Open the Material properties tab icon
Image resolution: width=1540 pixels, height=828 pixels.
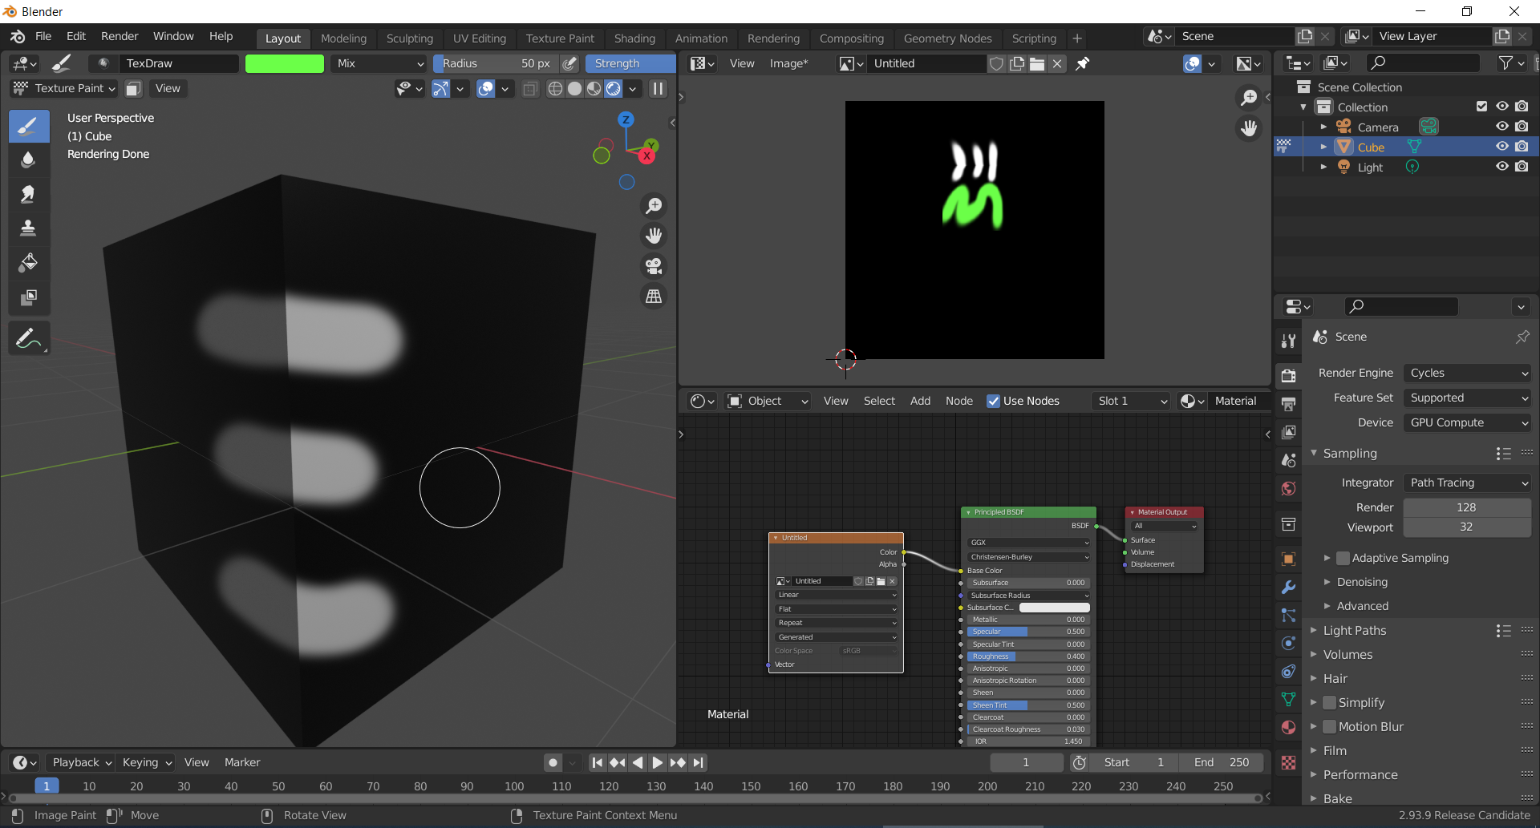click(1288, 728)
